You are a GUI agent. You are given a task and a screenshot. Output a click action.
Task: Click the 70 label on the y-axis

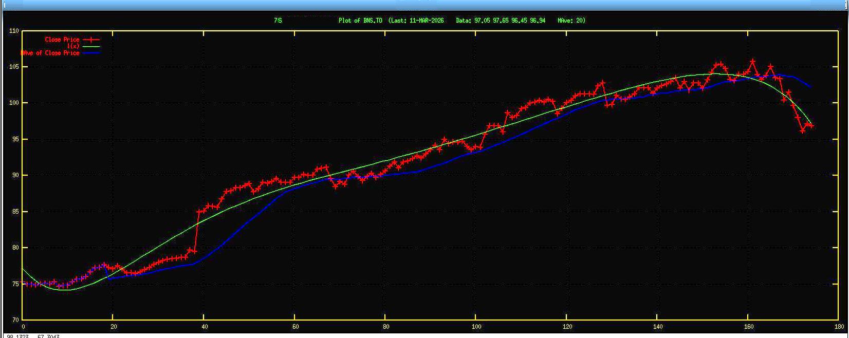[x=15, y=320]
